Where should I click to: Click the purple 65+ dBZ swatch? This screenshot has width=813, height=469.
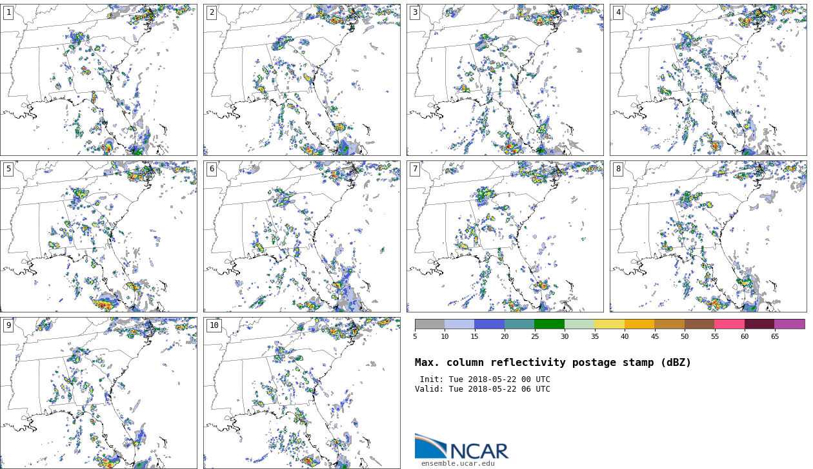coord(789,324)
